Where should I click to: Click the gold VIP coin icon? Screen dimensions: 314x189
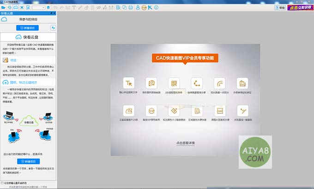click(x=144, y=7)
